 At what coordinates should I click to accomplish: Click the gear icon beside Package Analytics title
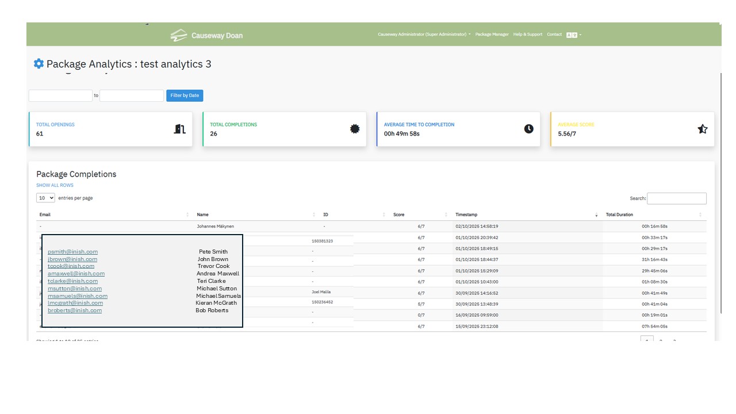coord(39,64)
